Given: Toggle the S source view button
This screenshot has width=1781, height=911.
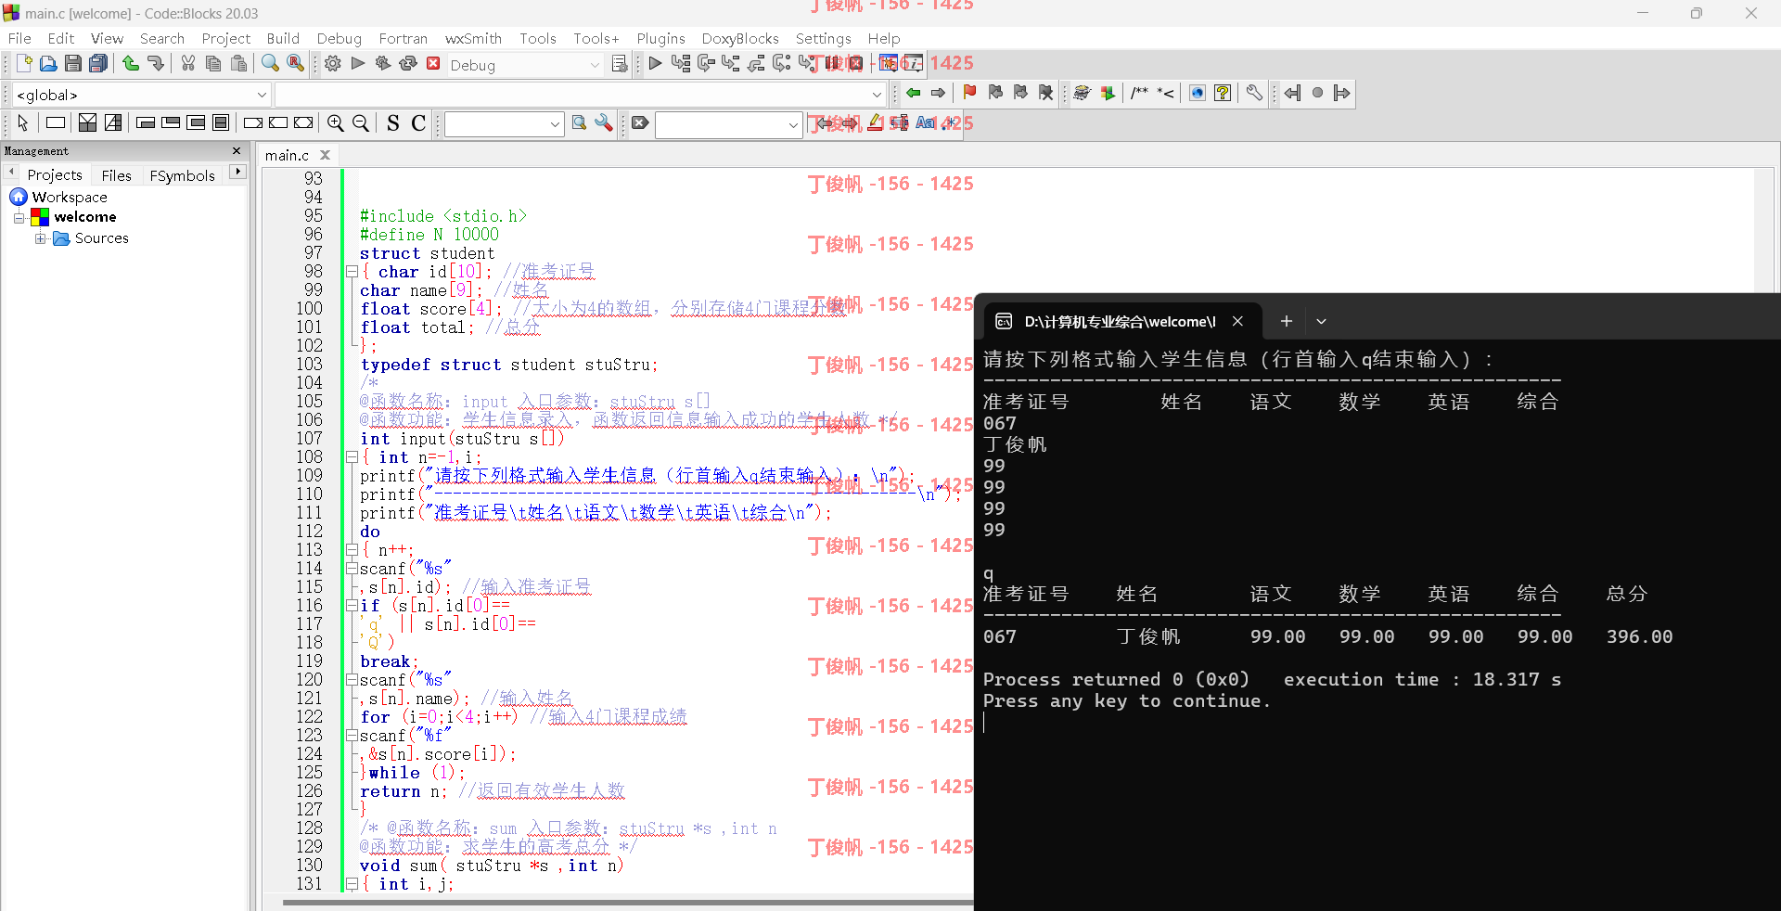Looking at the screenshot, I should [x=393, y=123].
